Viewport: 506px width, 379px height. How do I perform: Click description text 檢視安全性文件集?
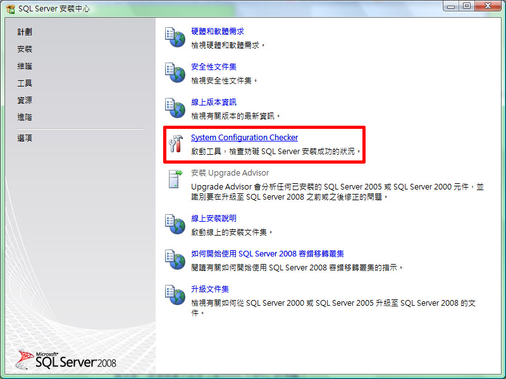click(225, 81)
